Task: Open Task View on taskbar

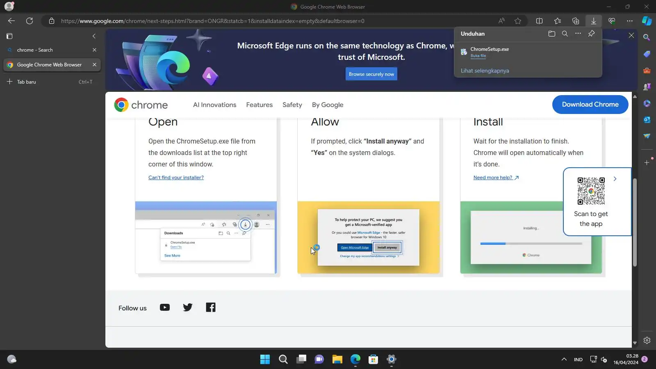Action: [x=301, y=360]
